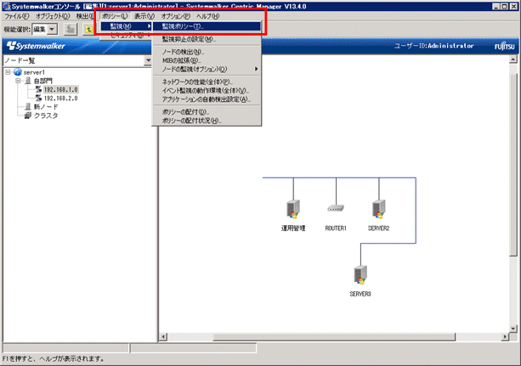Click the map vertical scrollbar thumb

coord(513,165)
